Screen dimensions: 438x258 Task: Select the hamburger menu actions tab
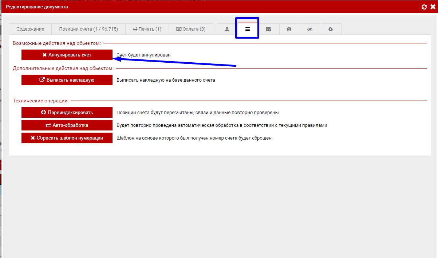248,29
